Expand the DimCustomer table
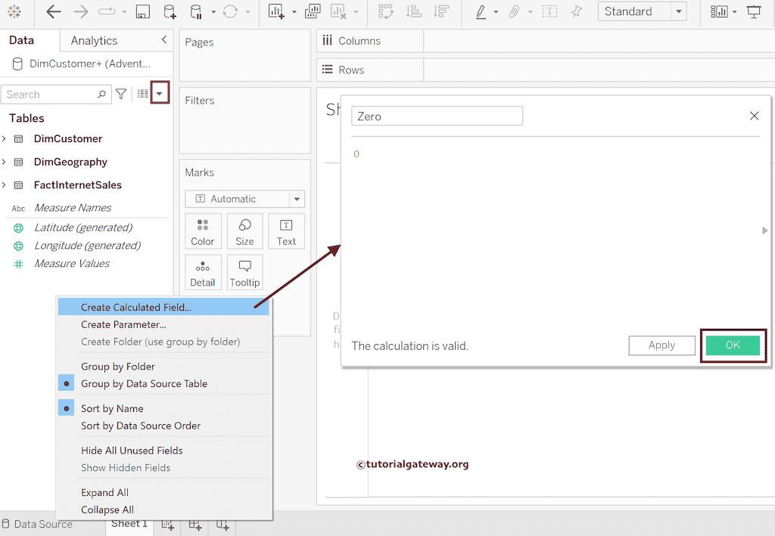775x536 pixels. tap(5, 139)
